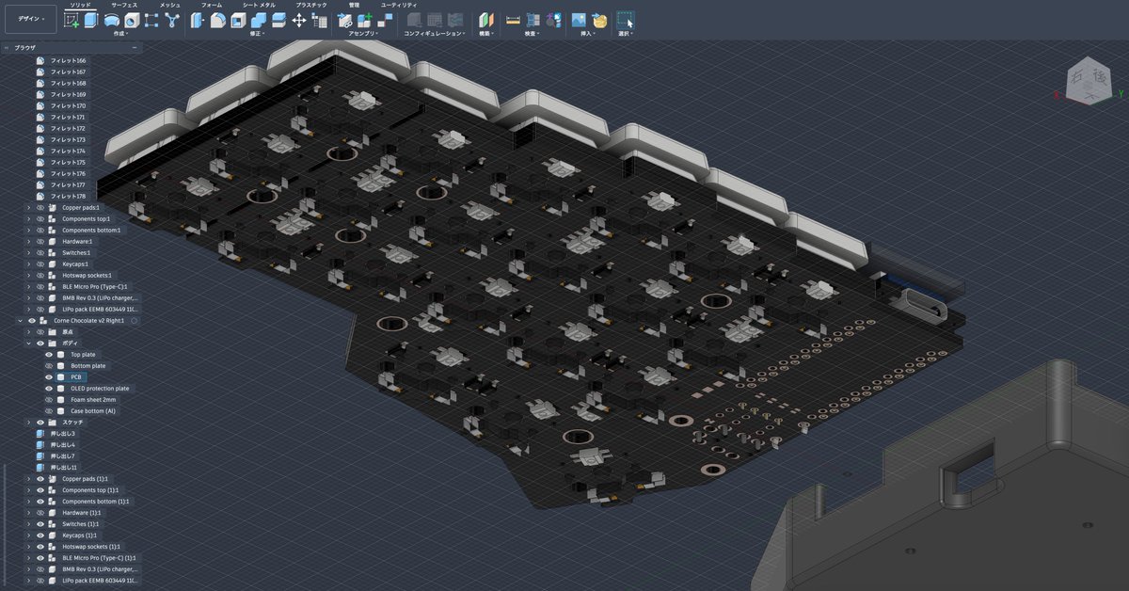Choose the Revolve tool icon
This screenshot has height=591, width=1129.
pos(112,20)
